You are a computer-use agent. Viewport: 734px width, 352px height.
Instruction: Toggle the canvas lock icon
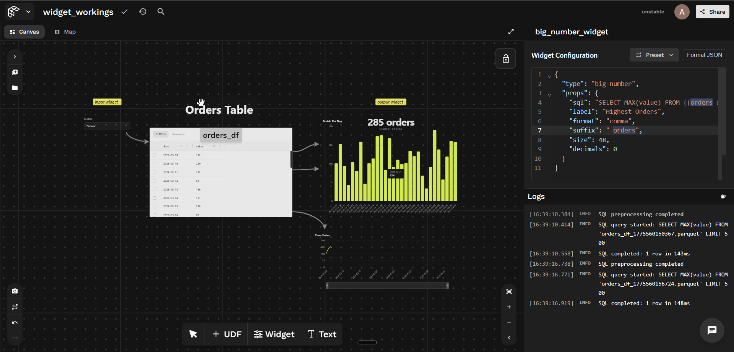506,58
